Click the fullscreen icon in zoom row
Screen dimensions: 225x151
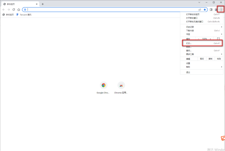click(x=218, y=39)
